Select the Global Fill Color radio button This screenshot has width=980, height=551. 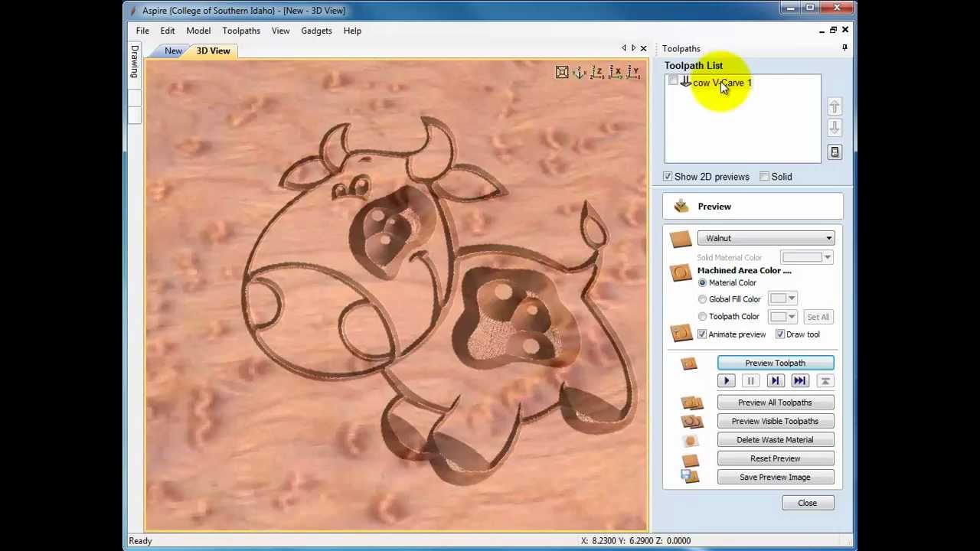[702, 298]
